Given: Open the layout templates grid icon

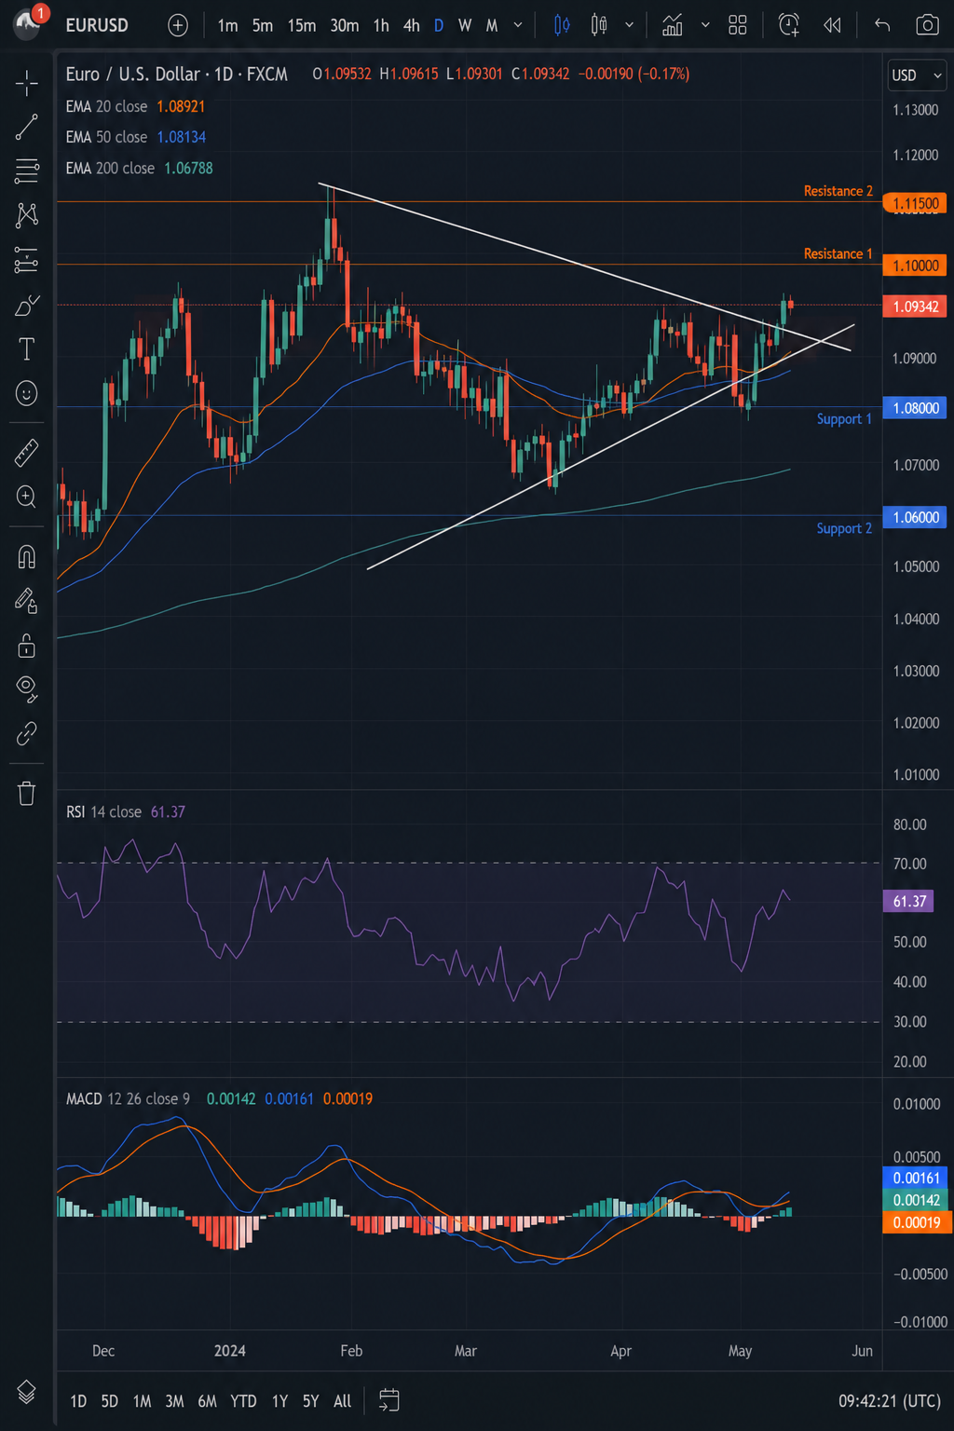Looking at the screenshot, I should click(x=738, y=25).
